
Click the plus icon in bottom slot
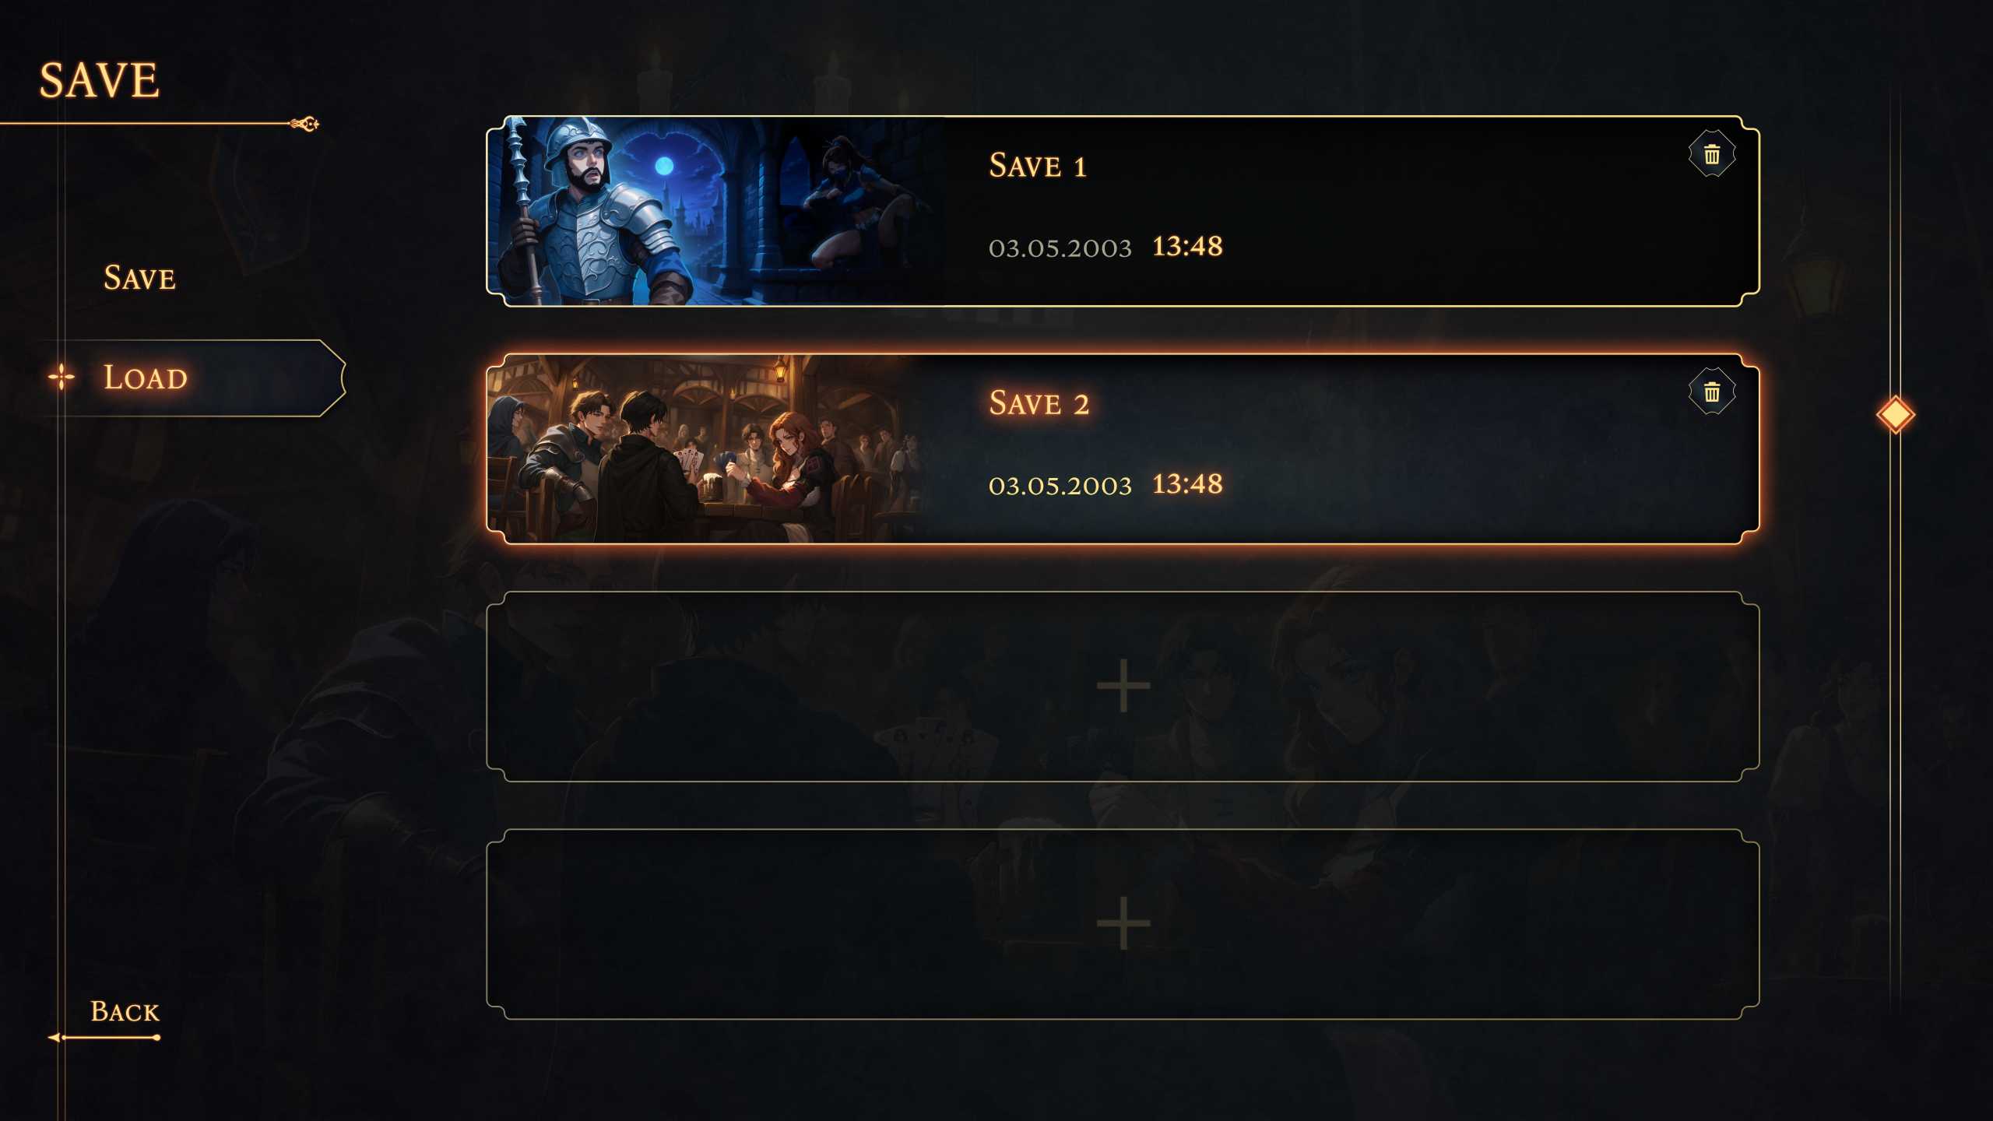tap(1123, 923)
